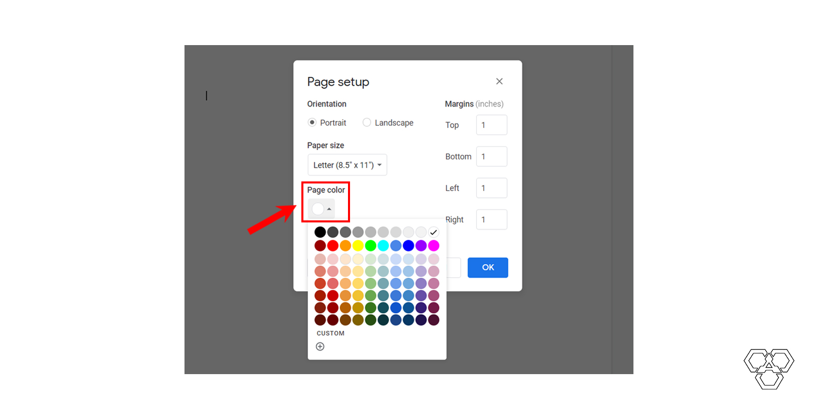820x410 pixels.
Task: Click the Page color label
Action: (326, 190)
